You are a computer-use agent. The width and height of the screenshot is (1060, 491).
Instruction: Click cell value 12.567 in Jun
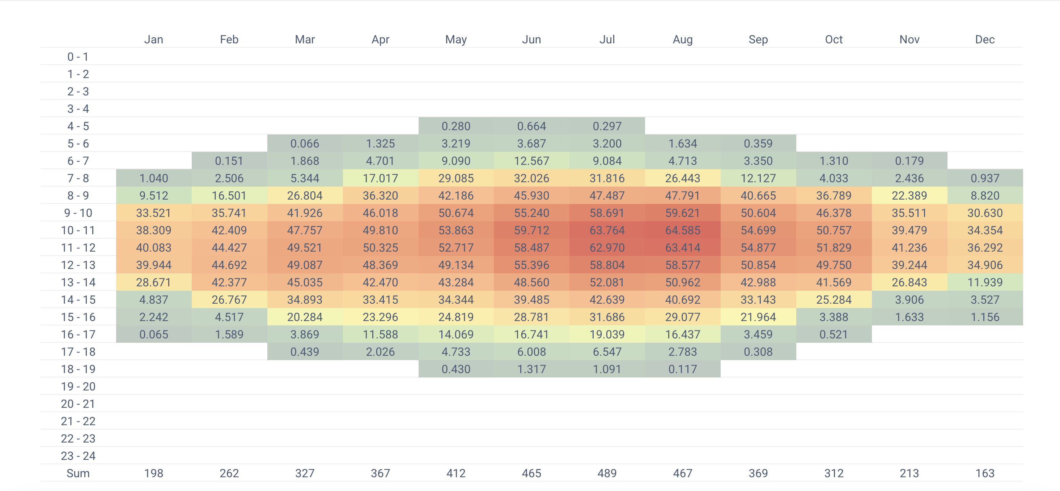pyautogui.click(x=532, y=161)
